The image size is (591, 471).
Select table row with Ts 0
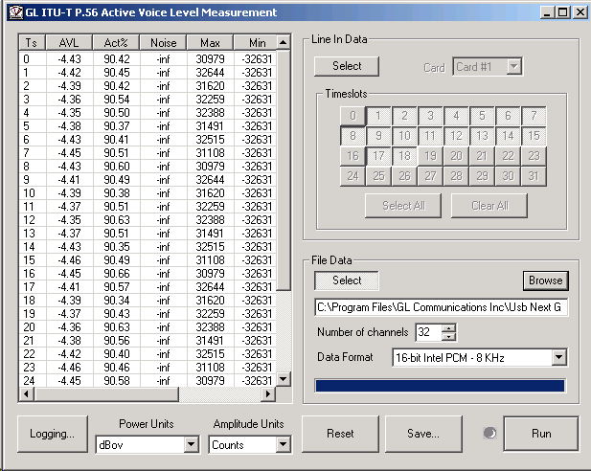[x=148, y=59]
